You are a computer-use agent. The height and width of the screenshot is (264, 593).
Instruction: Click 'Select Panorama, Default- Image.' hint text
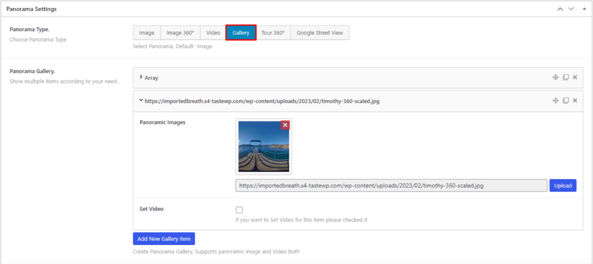[x=173, y=47]
